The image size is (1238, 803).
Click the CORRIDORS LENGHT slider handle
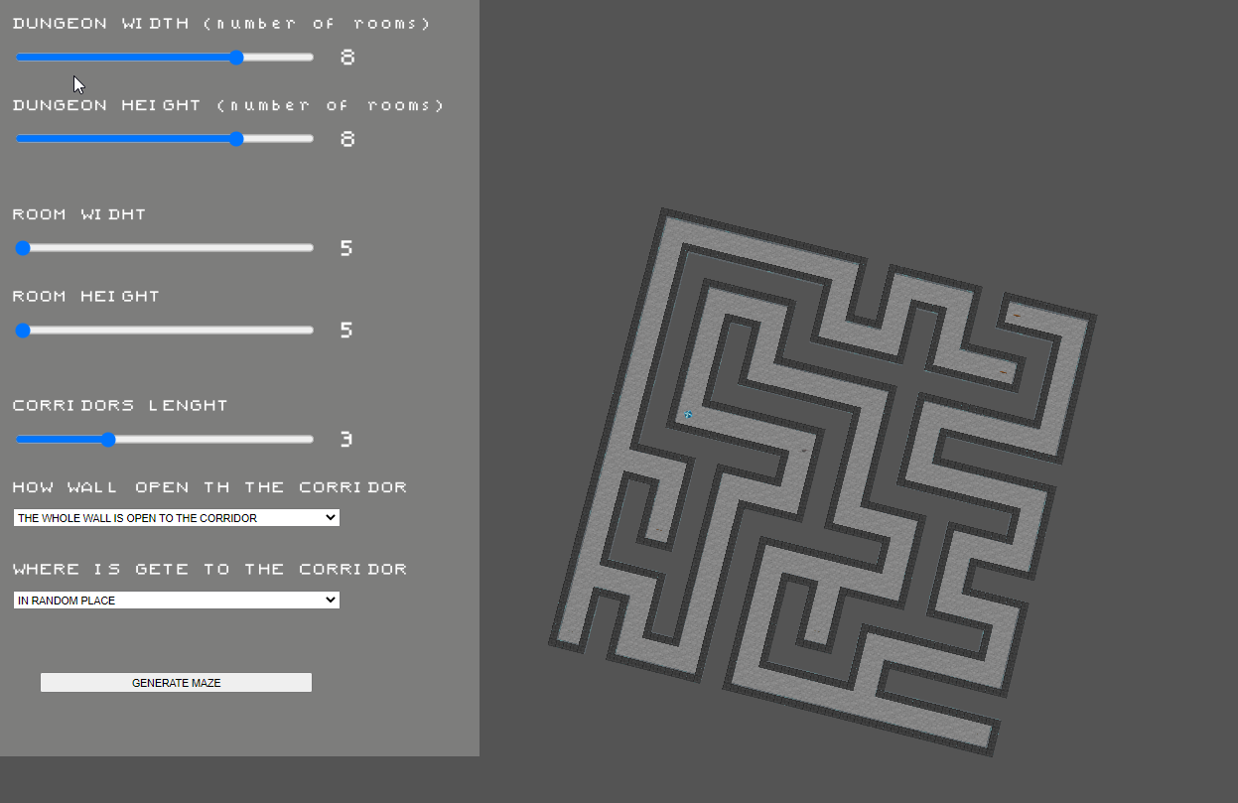tap(107, 439)
